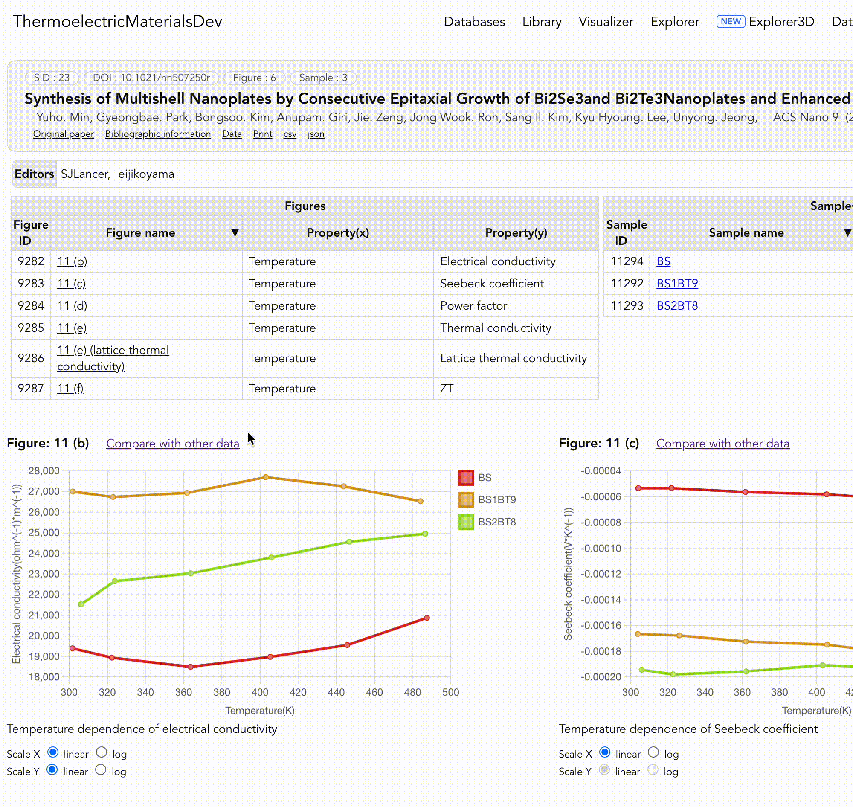The width and height of the screenshot is (853, 807).
Task: Open figure 11 (b) link
Action: click(x=72, y=261)
